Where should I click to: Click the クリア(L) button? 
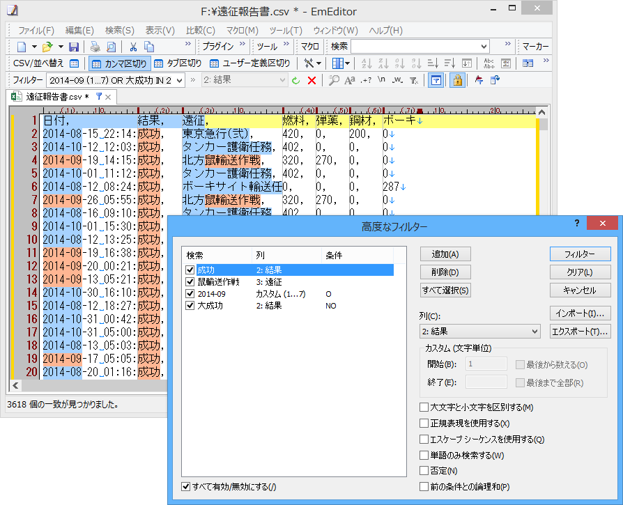tap(580, 272)
